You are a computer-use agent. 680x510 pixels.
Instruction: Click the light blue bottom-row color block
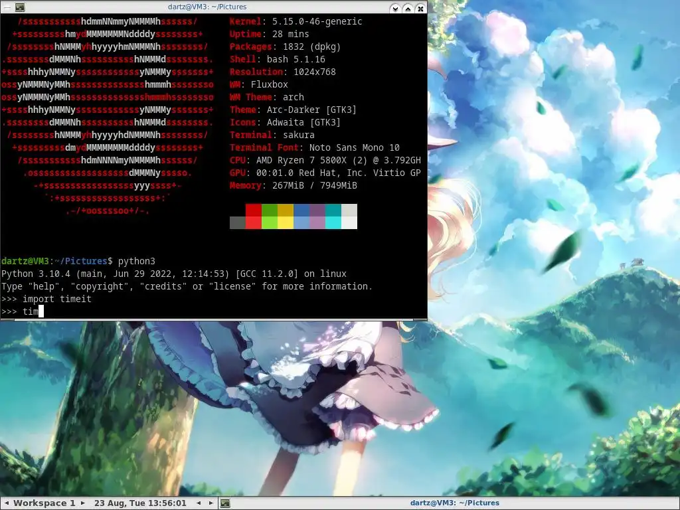(x=301, y=222)
